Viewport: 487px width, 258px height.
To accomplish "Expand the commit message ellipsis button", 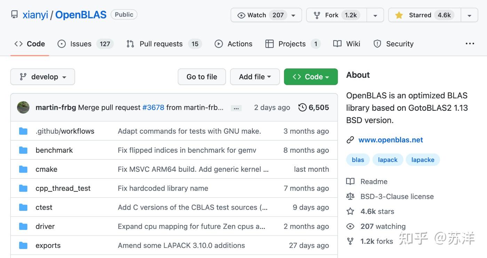I will 236,108.
